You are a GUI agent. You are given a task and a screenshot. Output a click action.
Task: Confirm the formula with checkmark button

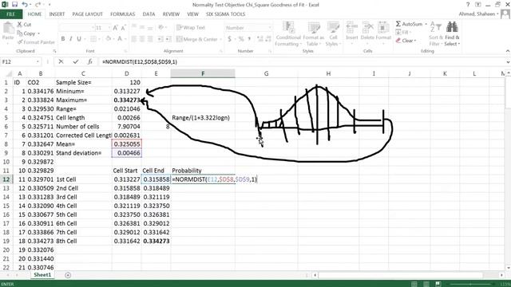pyautogui.click(x=76, y=61)
